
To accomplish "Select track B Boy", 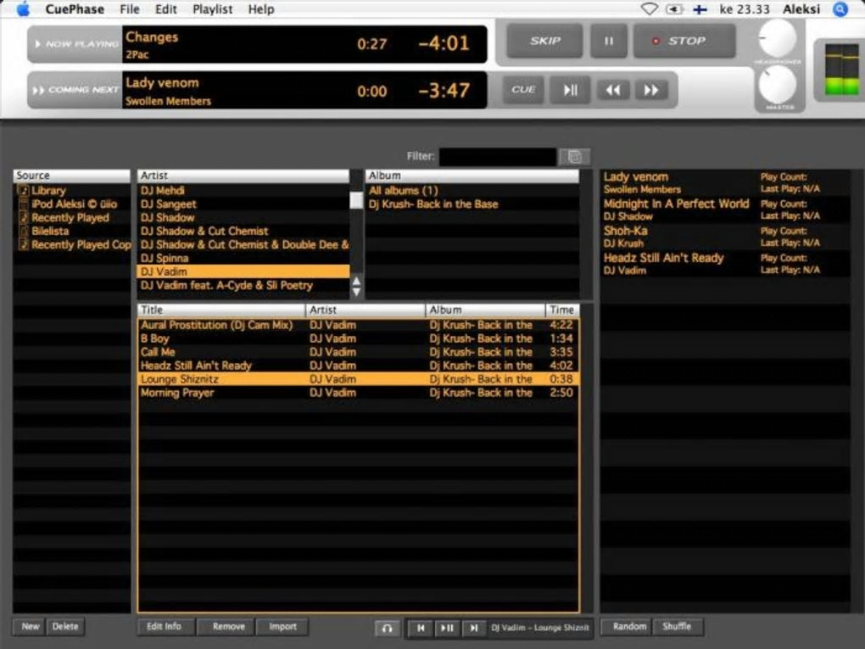I will (x=359, y=338).
